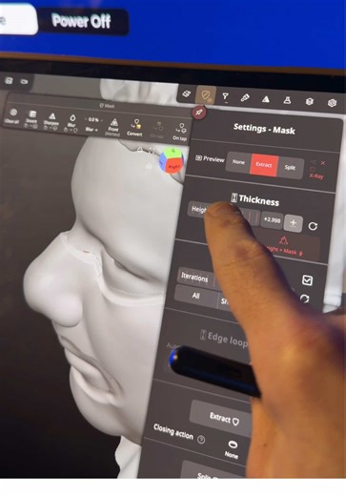Open the camera settings icon in top bar
Image resolution: width=346 pixels, height=496 pixels.
coord(24,82)
